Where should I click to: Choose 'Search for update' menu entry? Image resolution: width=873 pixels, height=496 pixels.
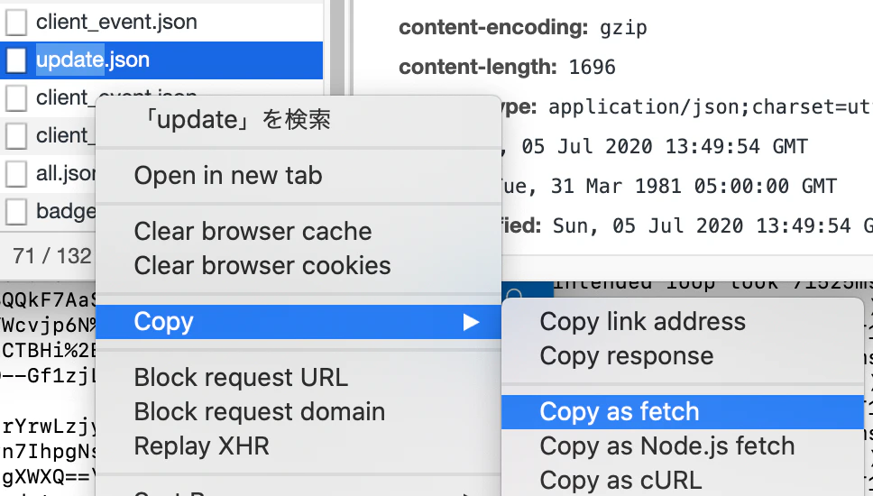click(x=237, y=120)
